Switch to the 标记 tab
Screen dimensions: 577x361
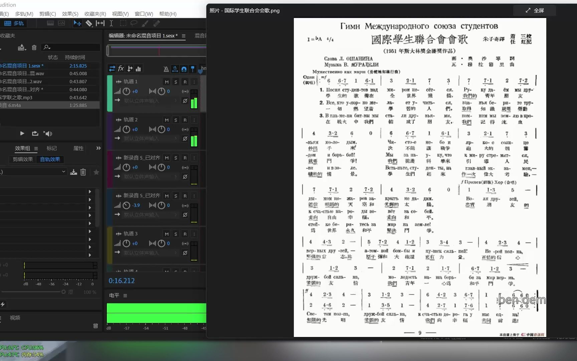[52, 148]
